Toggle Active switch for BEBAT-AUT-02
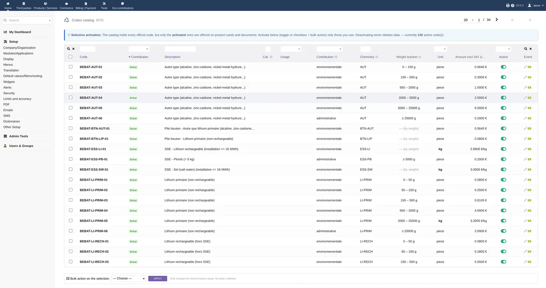This screenshot has height=288, width=546. click(503, 77)
